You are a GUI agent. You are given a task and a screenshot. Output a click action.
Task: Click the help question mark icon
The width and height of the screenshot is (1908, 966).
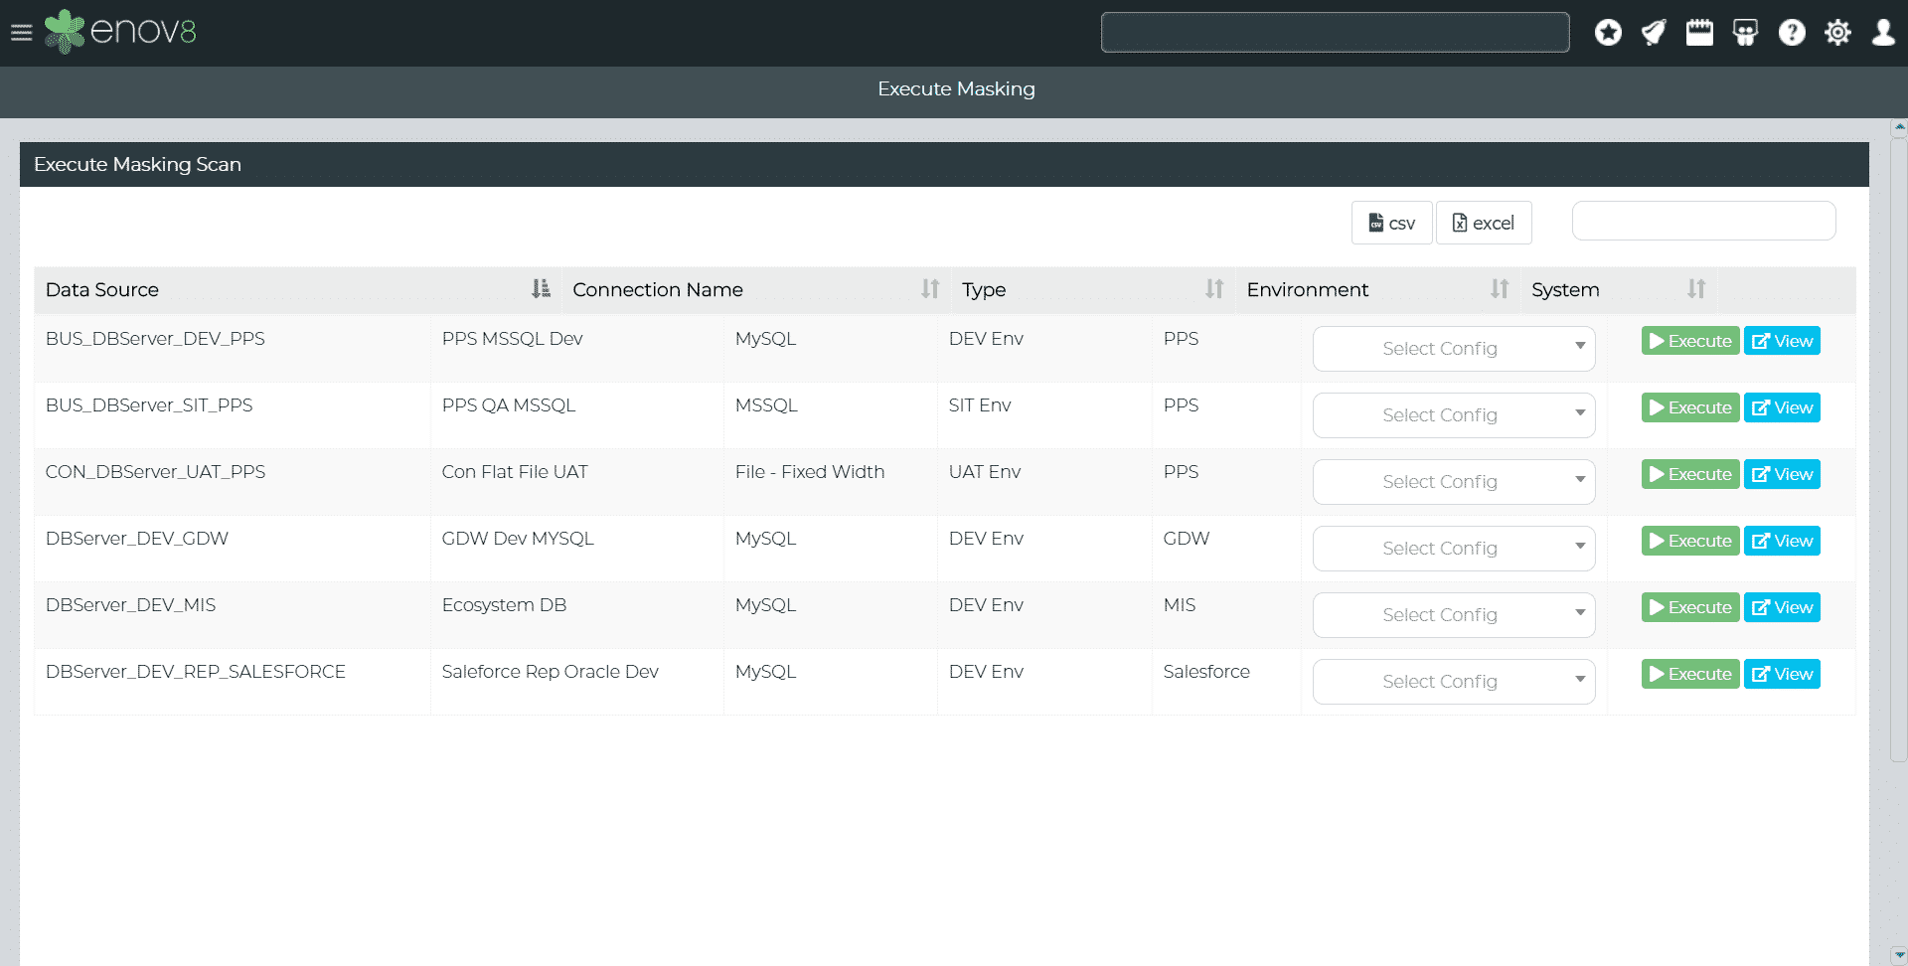pyautogui.click(x=1792, y=33)
